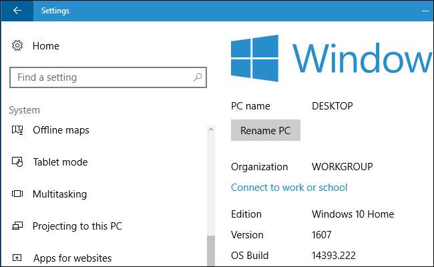434x267 pixels.
Task: Choose the Projecting to this PC label
Action: pos(77,226)
